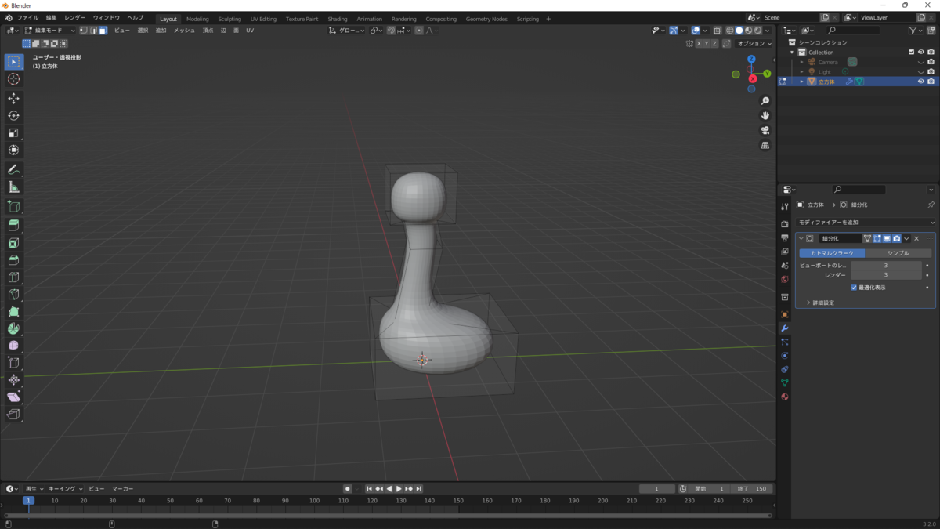Select シンプル subdivision type

[x=898, y=253]
